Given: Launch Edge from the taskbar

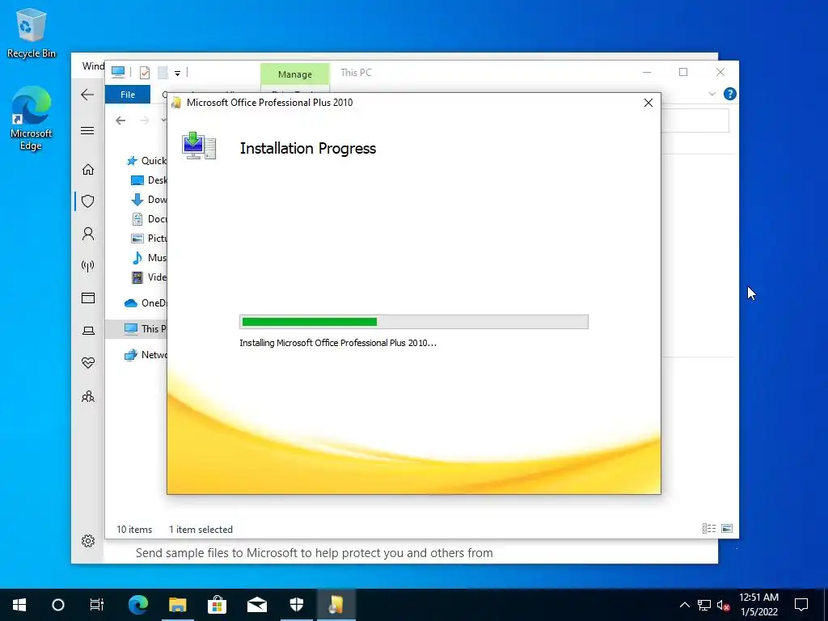Looking at the screenshot, I should (x=138, y=605).
